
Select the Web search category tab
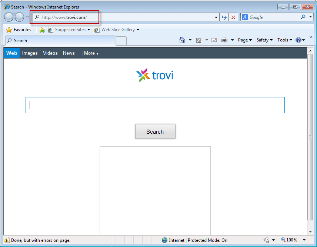tap(11, 53)
